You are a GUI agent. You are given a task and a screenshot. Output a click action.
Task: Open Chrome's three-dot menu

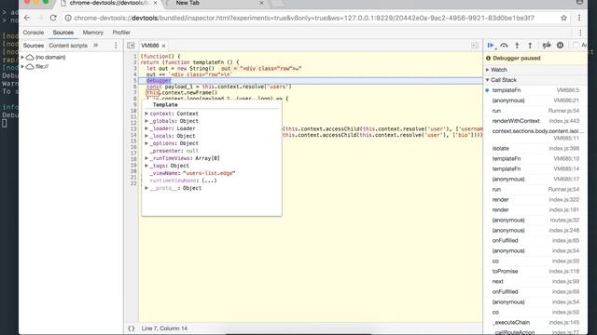tap(579, 18)
